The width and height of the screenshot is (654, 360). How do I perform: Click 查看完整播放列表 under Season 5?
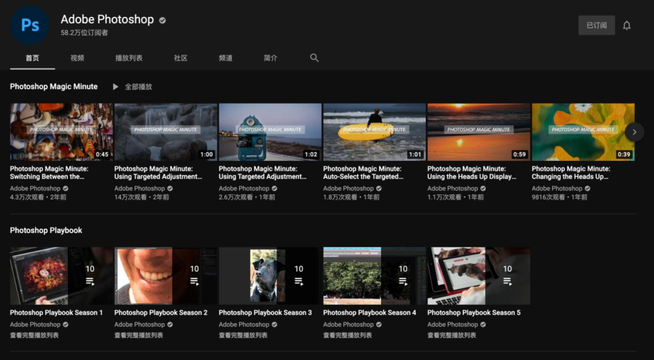[x=452, y=335]
